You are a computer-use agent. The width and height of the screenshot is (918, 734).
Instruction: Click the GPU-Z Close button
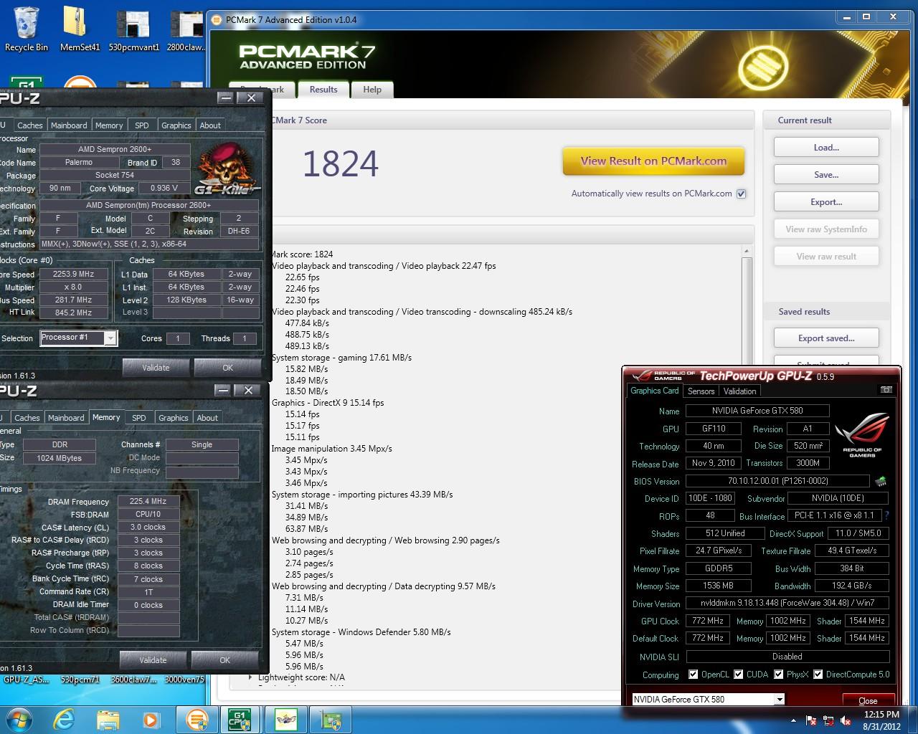pyautogui.click(x=868, y=700)
